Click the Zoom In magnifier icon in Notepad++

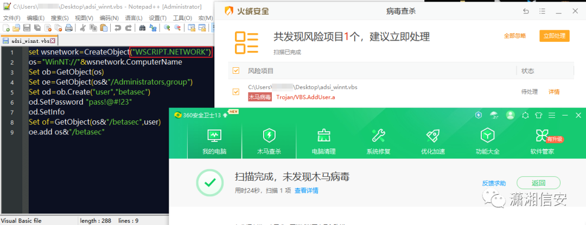[167, 28]
